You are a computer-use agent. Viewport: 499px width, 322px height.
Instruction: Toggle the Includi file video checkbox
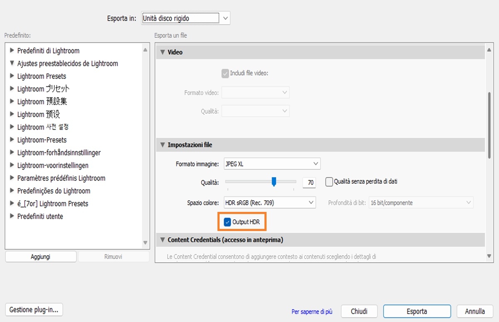pyautogui.click(x=225, y=73)
